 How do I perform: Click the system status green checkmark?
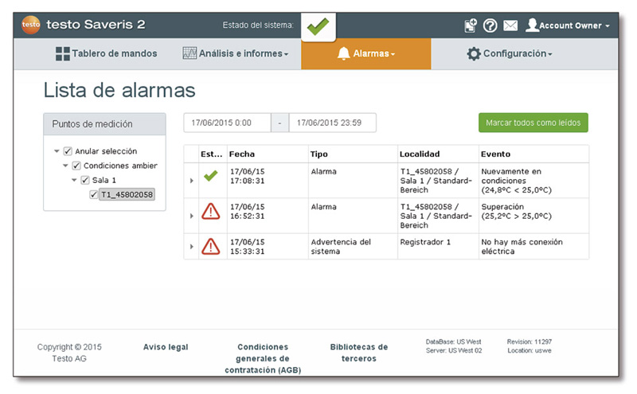(318, 26)
